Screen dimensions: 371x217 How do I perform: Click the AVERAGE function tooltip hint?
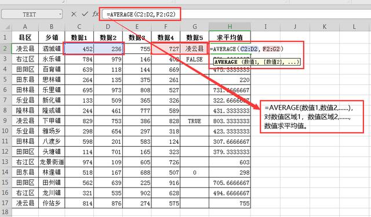point(257,62)
